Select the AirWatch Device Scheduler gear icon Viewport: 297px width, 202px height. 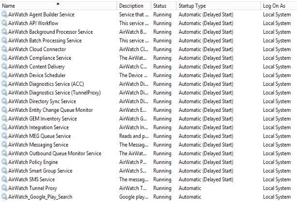point(4,75)
